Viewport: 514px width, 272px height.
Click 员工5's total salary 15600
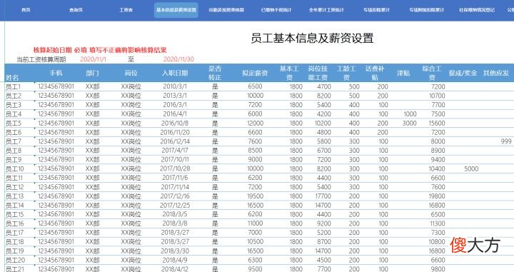[437, 124]
